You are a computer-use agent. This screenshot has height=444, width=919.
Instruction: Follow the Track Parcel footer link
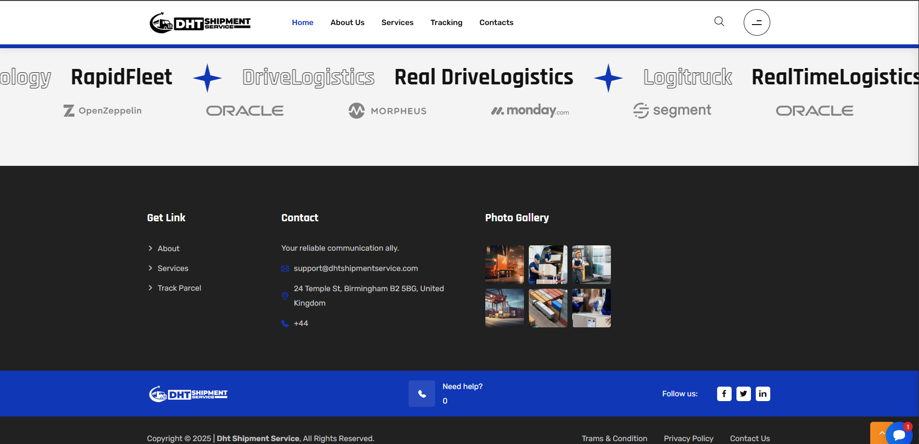pos(179,288)
